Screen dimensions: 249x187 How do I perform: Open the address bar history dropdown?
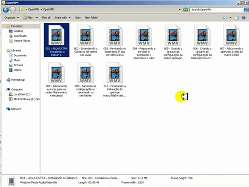pos(179,10)
